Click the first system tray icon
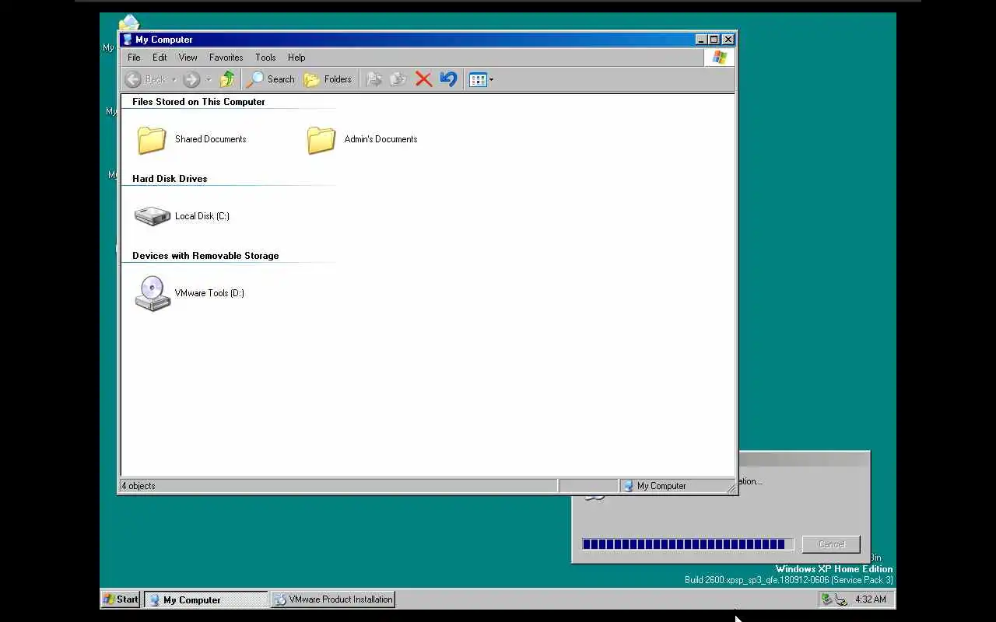This screenshot has height=622, width=996. [826, 599]
